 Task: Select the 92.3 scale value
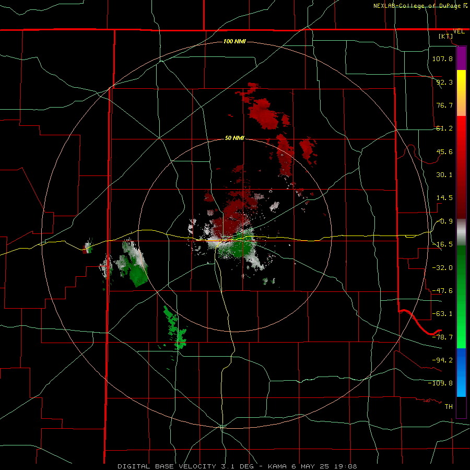[444, 82]
